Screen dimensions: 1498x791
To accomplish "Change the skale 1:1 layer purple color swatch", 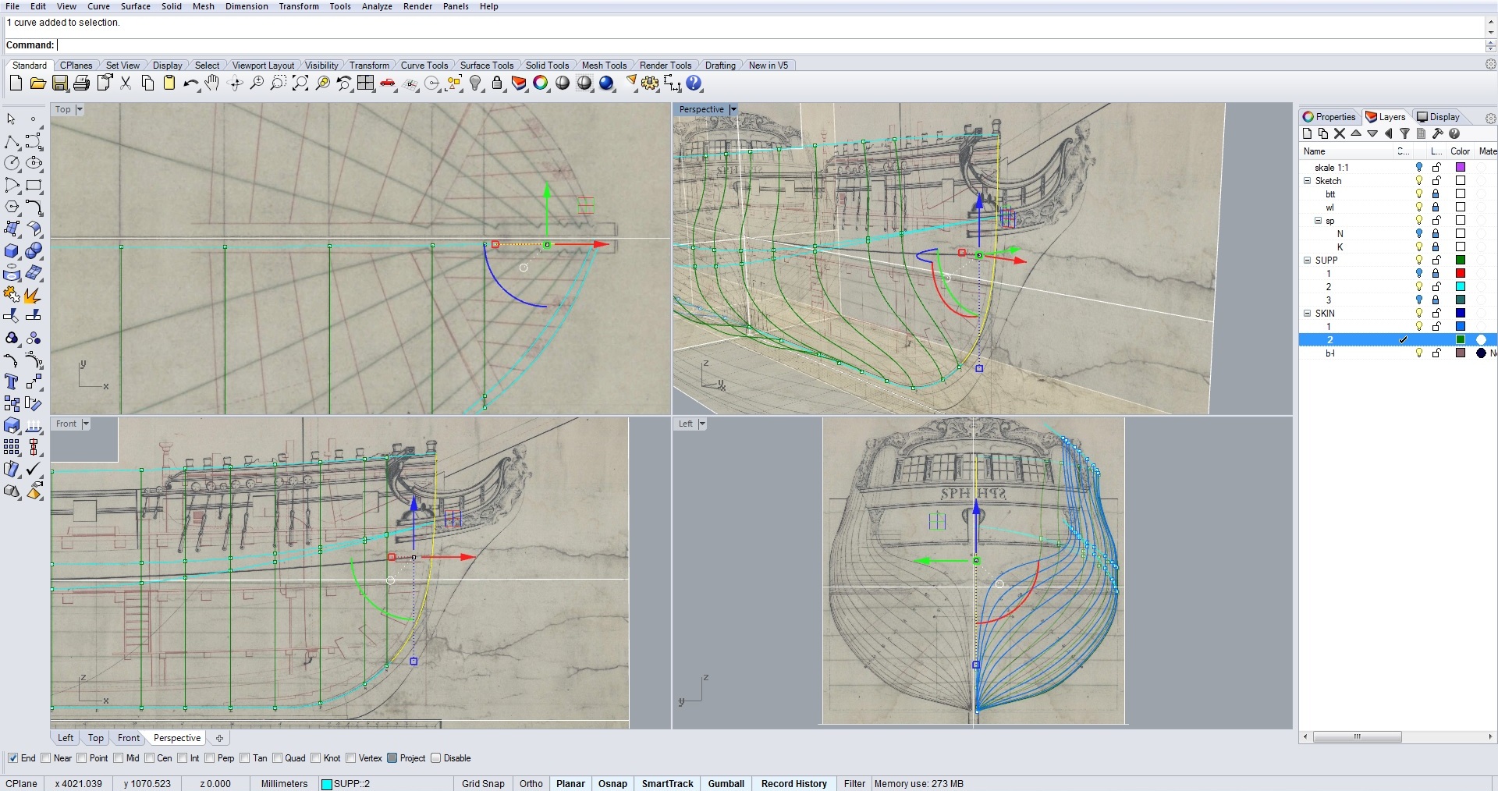I will click(1461, 167).
